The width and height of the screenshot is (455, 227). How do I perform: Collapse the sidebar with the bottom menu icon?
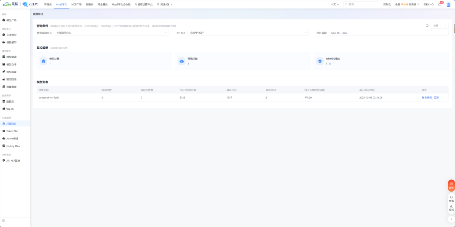(3, 221)
